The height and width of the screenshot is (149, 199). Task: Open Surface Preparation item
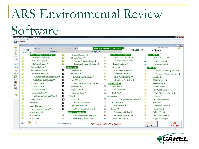coord(160,99)
